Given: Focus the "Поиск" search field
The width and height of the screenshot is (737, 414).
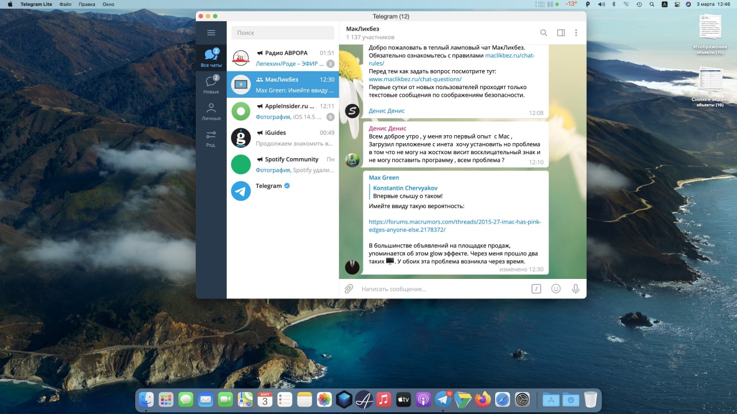Looking at the screenshot, I should [x=283, y=33].
